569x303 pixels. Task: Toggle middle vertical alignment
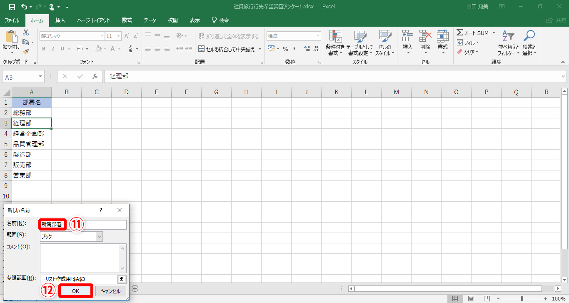pos(157,36)
